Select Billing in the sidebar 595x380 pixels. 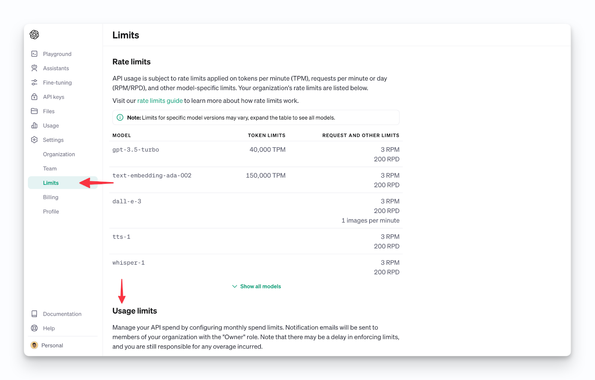pos(51,197)
